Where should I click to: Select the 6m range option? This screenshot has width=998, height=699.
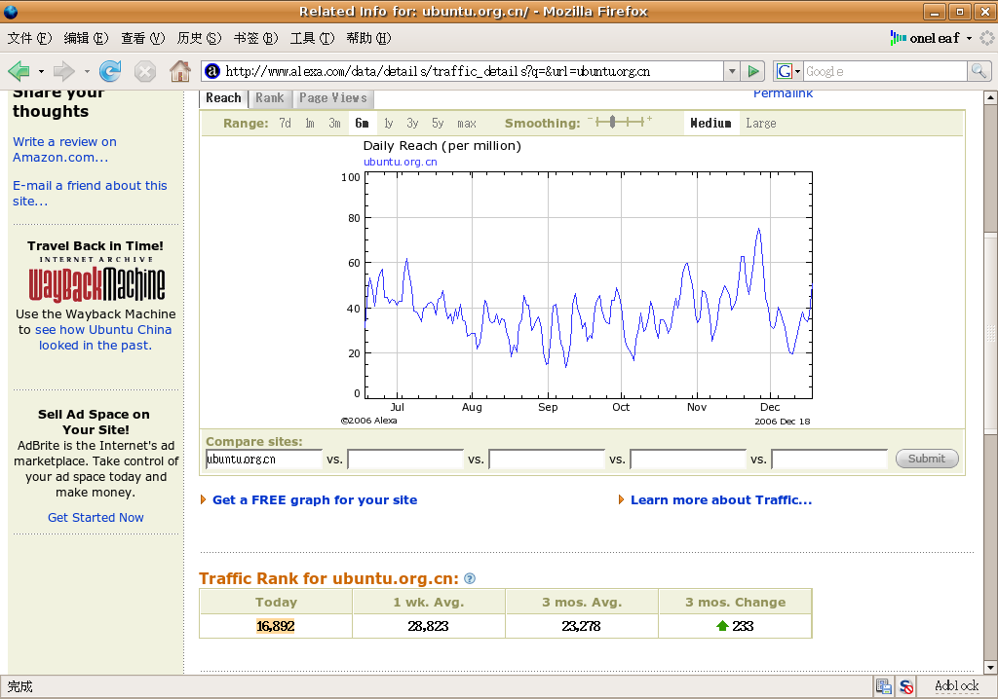[x=363, y=124]
